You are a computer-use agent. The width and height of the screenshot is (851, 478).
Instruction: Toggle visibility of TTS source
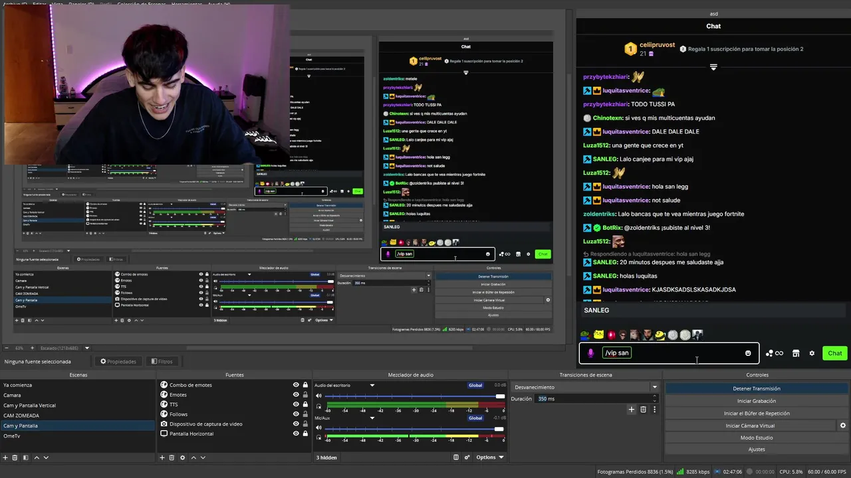[297, 404]
